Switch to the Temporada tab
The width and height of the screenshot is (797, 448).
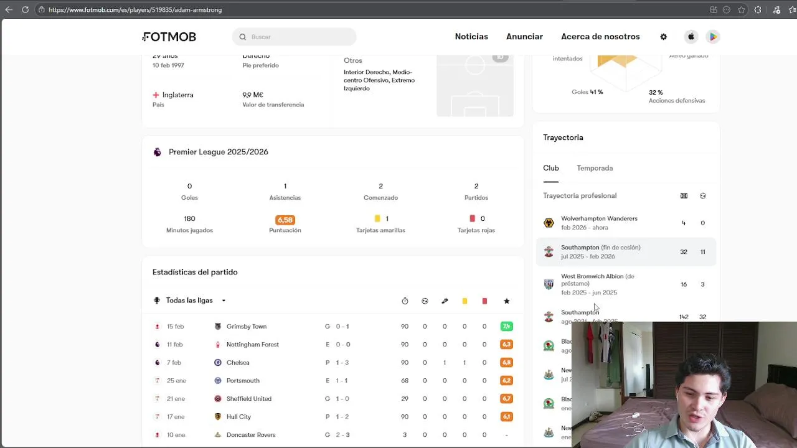click(x=595, y=168)
